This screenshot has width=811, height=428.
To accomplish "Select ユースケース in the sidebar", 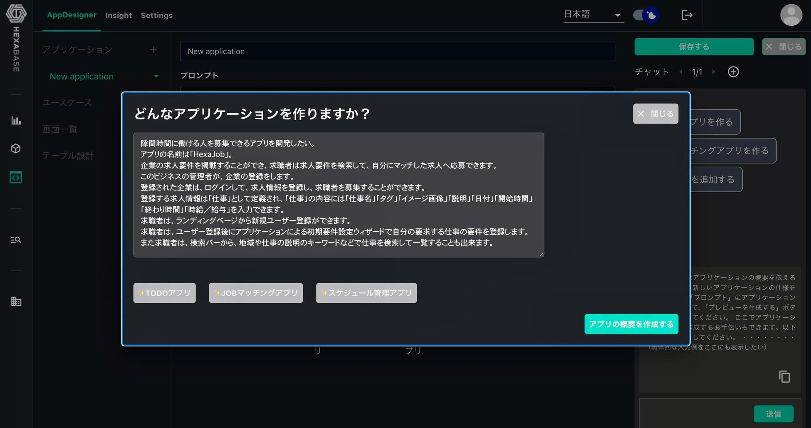I will pos(67,103).
